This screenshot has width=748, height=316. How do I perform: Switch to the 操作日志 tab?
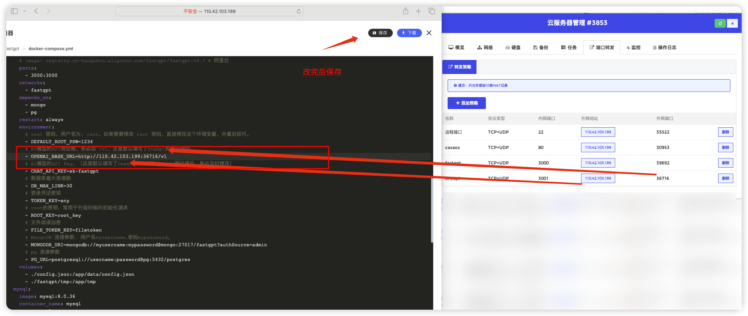[x=665, y=47]
